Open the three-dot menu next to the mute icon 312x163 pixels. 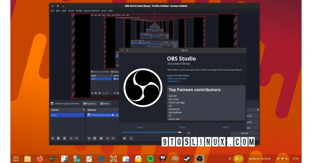pyautogui.click(x=189, y=132)
